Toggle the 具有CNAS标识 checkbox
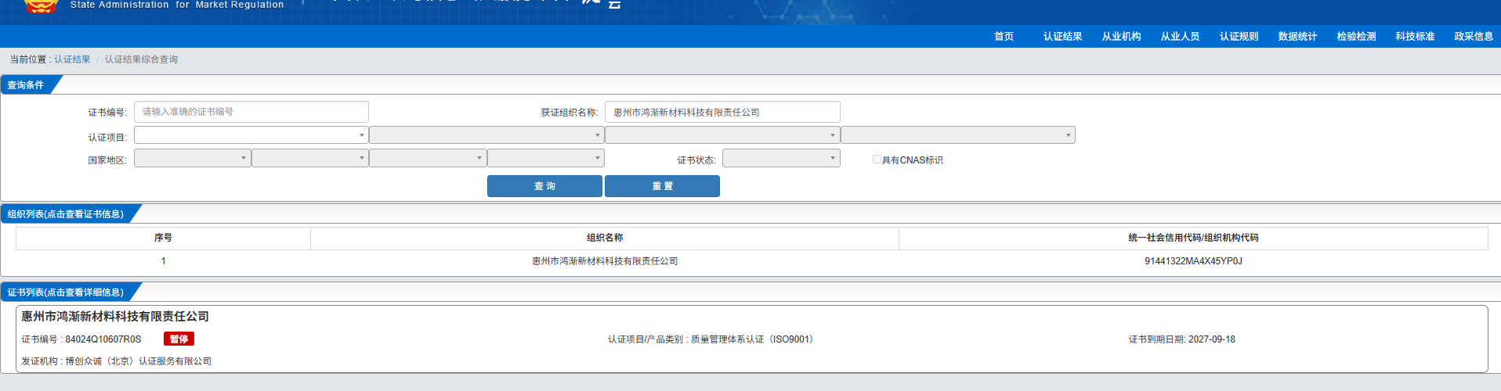Image resolution: width=1501 pixels, height=391 pixels. click(x=877, y=160)
